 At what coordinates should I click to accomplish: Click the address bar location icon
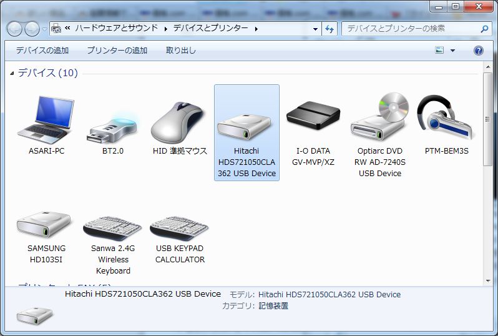tap(56, 29)
